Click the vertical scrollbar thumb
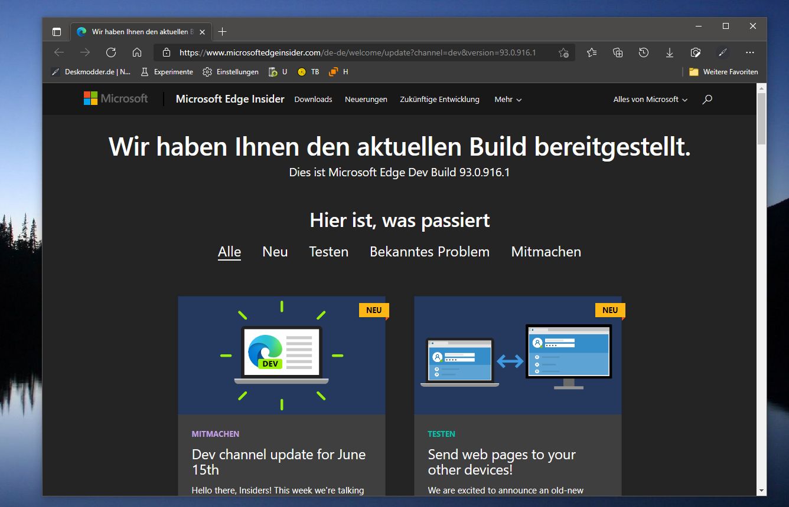Screen dimensions: 789x507 point(762,118)
